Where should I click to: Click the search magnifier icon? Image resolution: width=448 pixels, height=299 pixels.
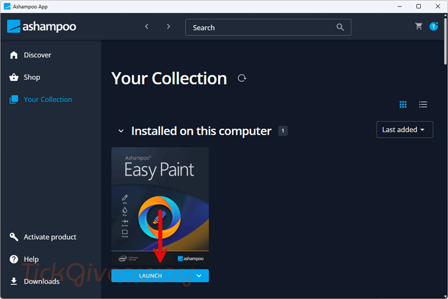(340, 27)
